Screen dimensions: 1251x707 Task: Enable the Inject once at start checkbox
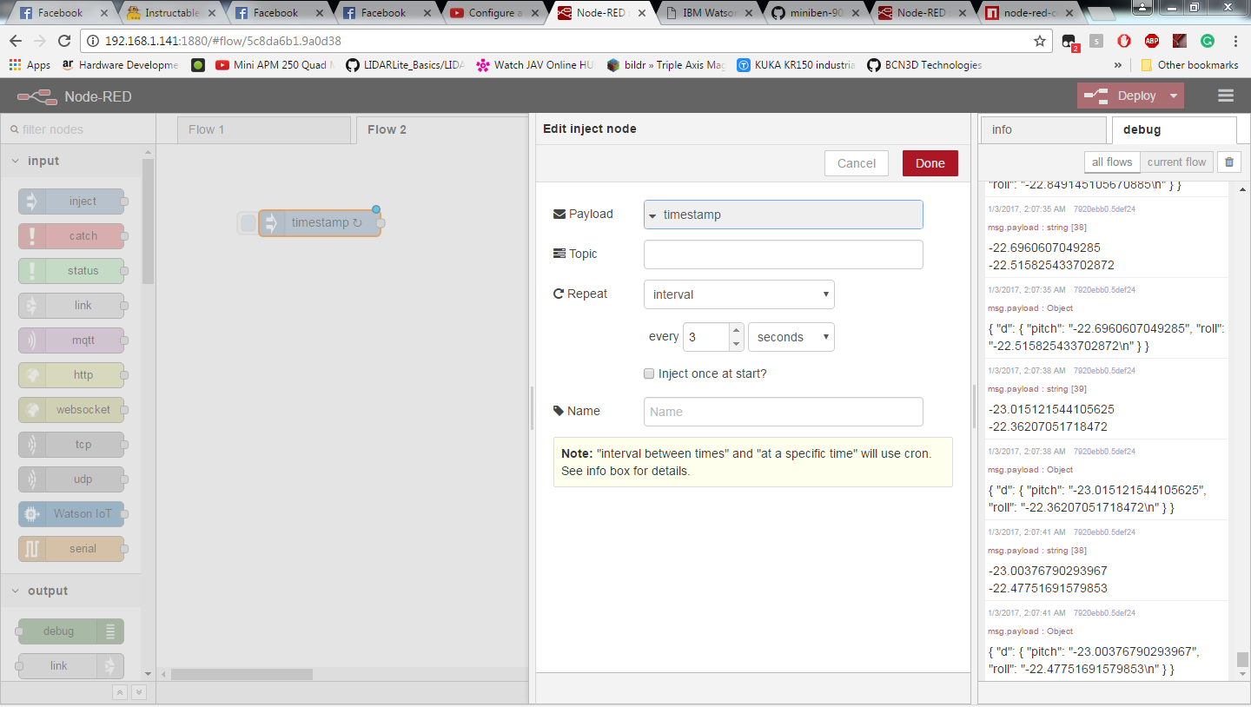point(649,373)
